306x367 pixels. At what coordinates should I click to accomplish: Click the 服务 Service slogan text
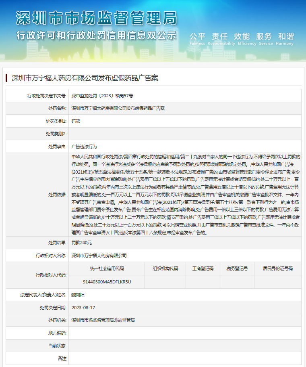click(264, 36)
